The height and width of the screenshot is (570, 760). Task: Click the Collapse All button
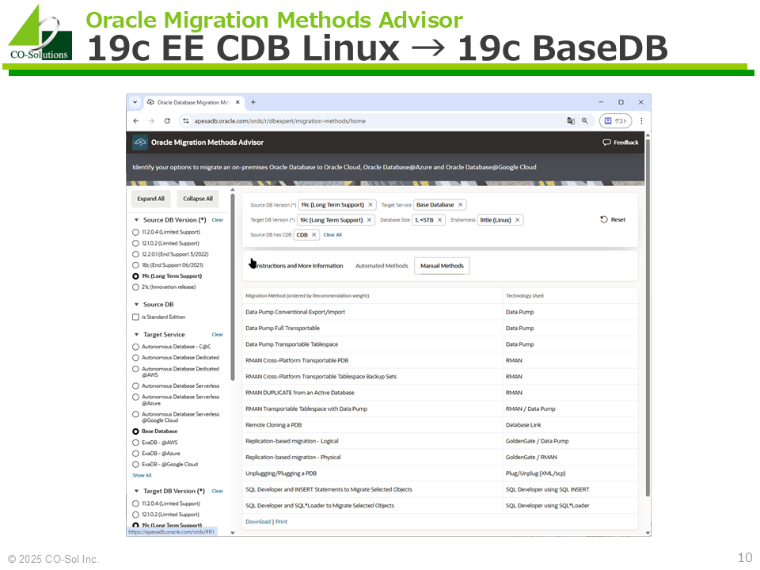point(198,199)
